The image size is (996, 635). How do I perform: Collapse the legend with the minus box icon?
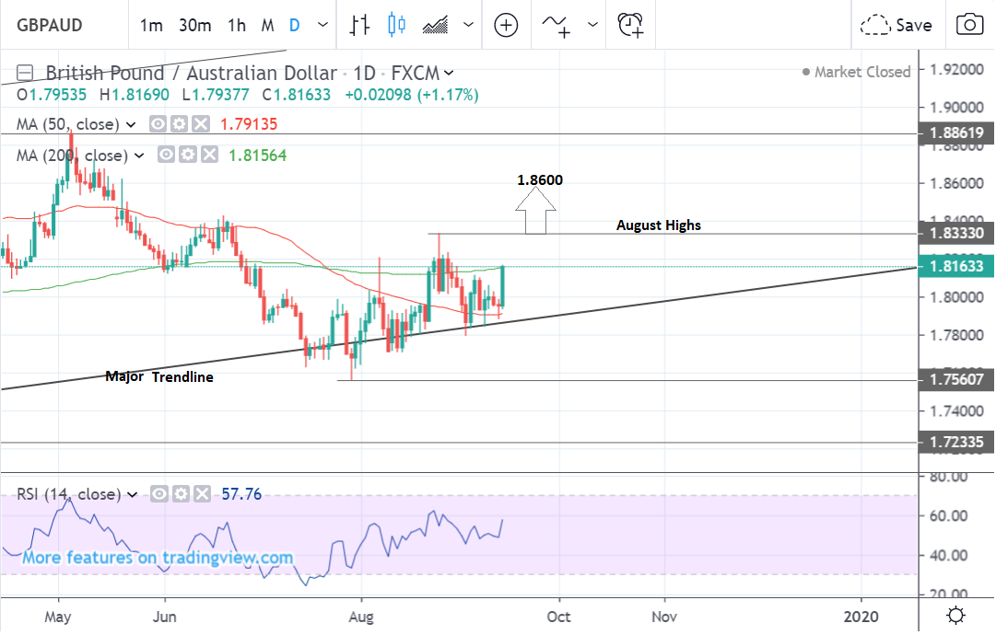(25, 73)
